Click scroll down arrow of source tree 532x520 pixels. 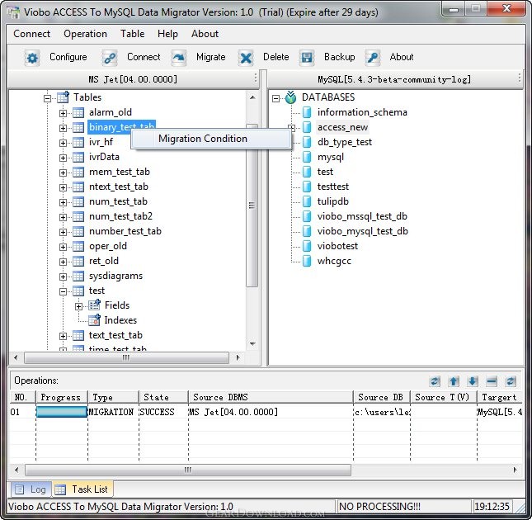252,344
